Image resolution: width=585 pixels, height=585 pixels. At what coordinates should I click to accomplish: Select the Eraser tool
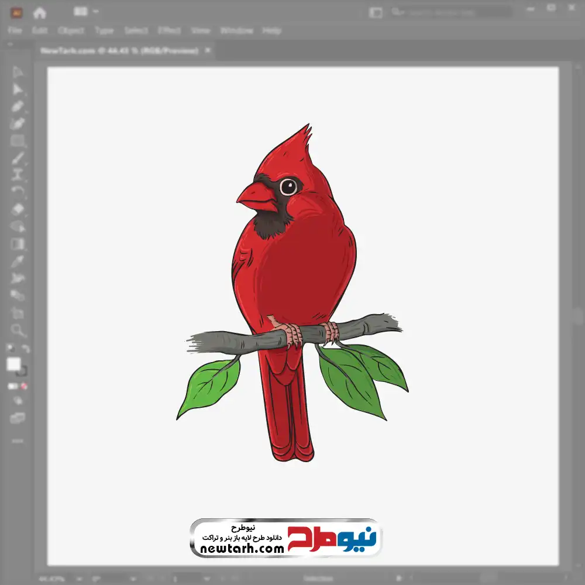click(18, 209)
